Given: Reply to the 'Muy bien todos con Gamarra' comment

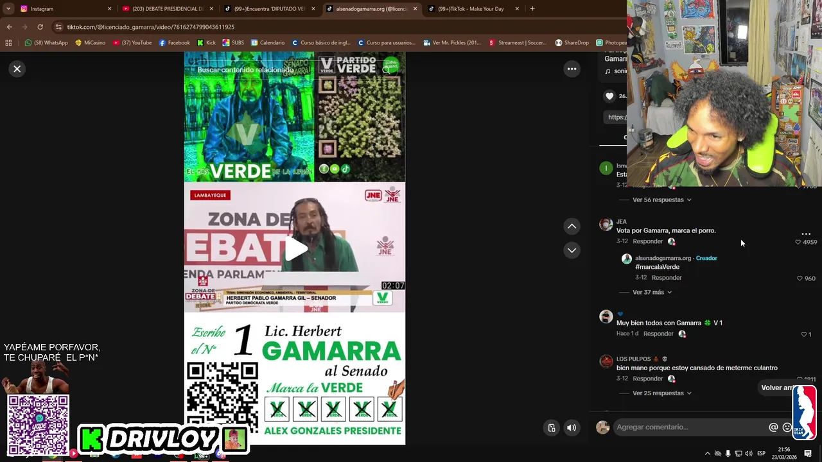Looking at the screenshot, I should (658, 334).
